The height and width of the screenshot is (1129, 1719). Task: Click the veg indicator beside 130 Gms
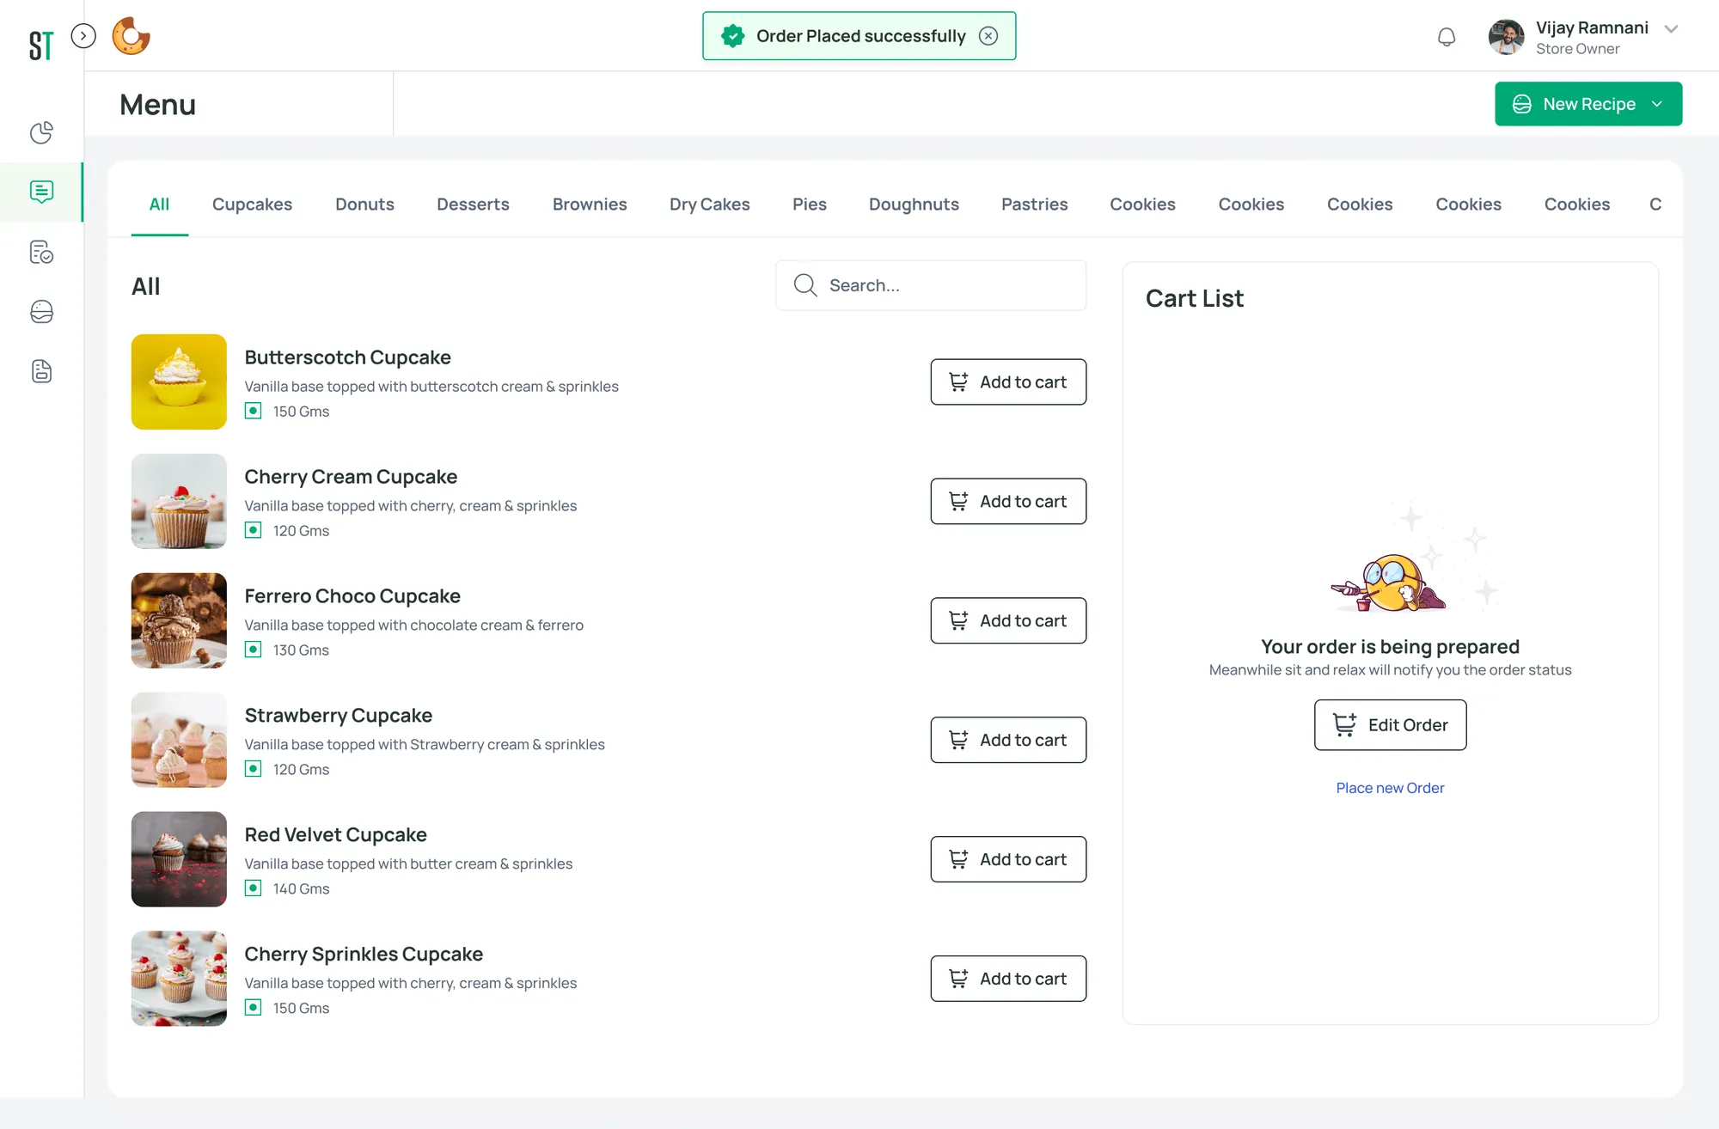253,650
